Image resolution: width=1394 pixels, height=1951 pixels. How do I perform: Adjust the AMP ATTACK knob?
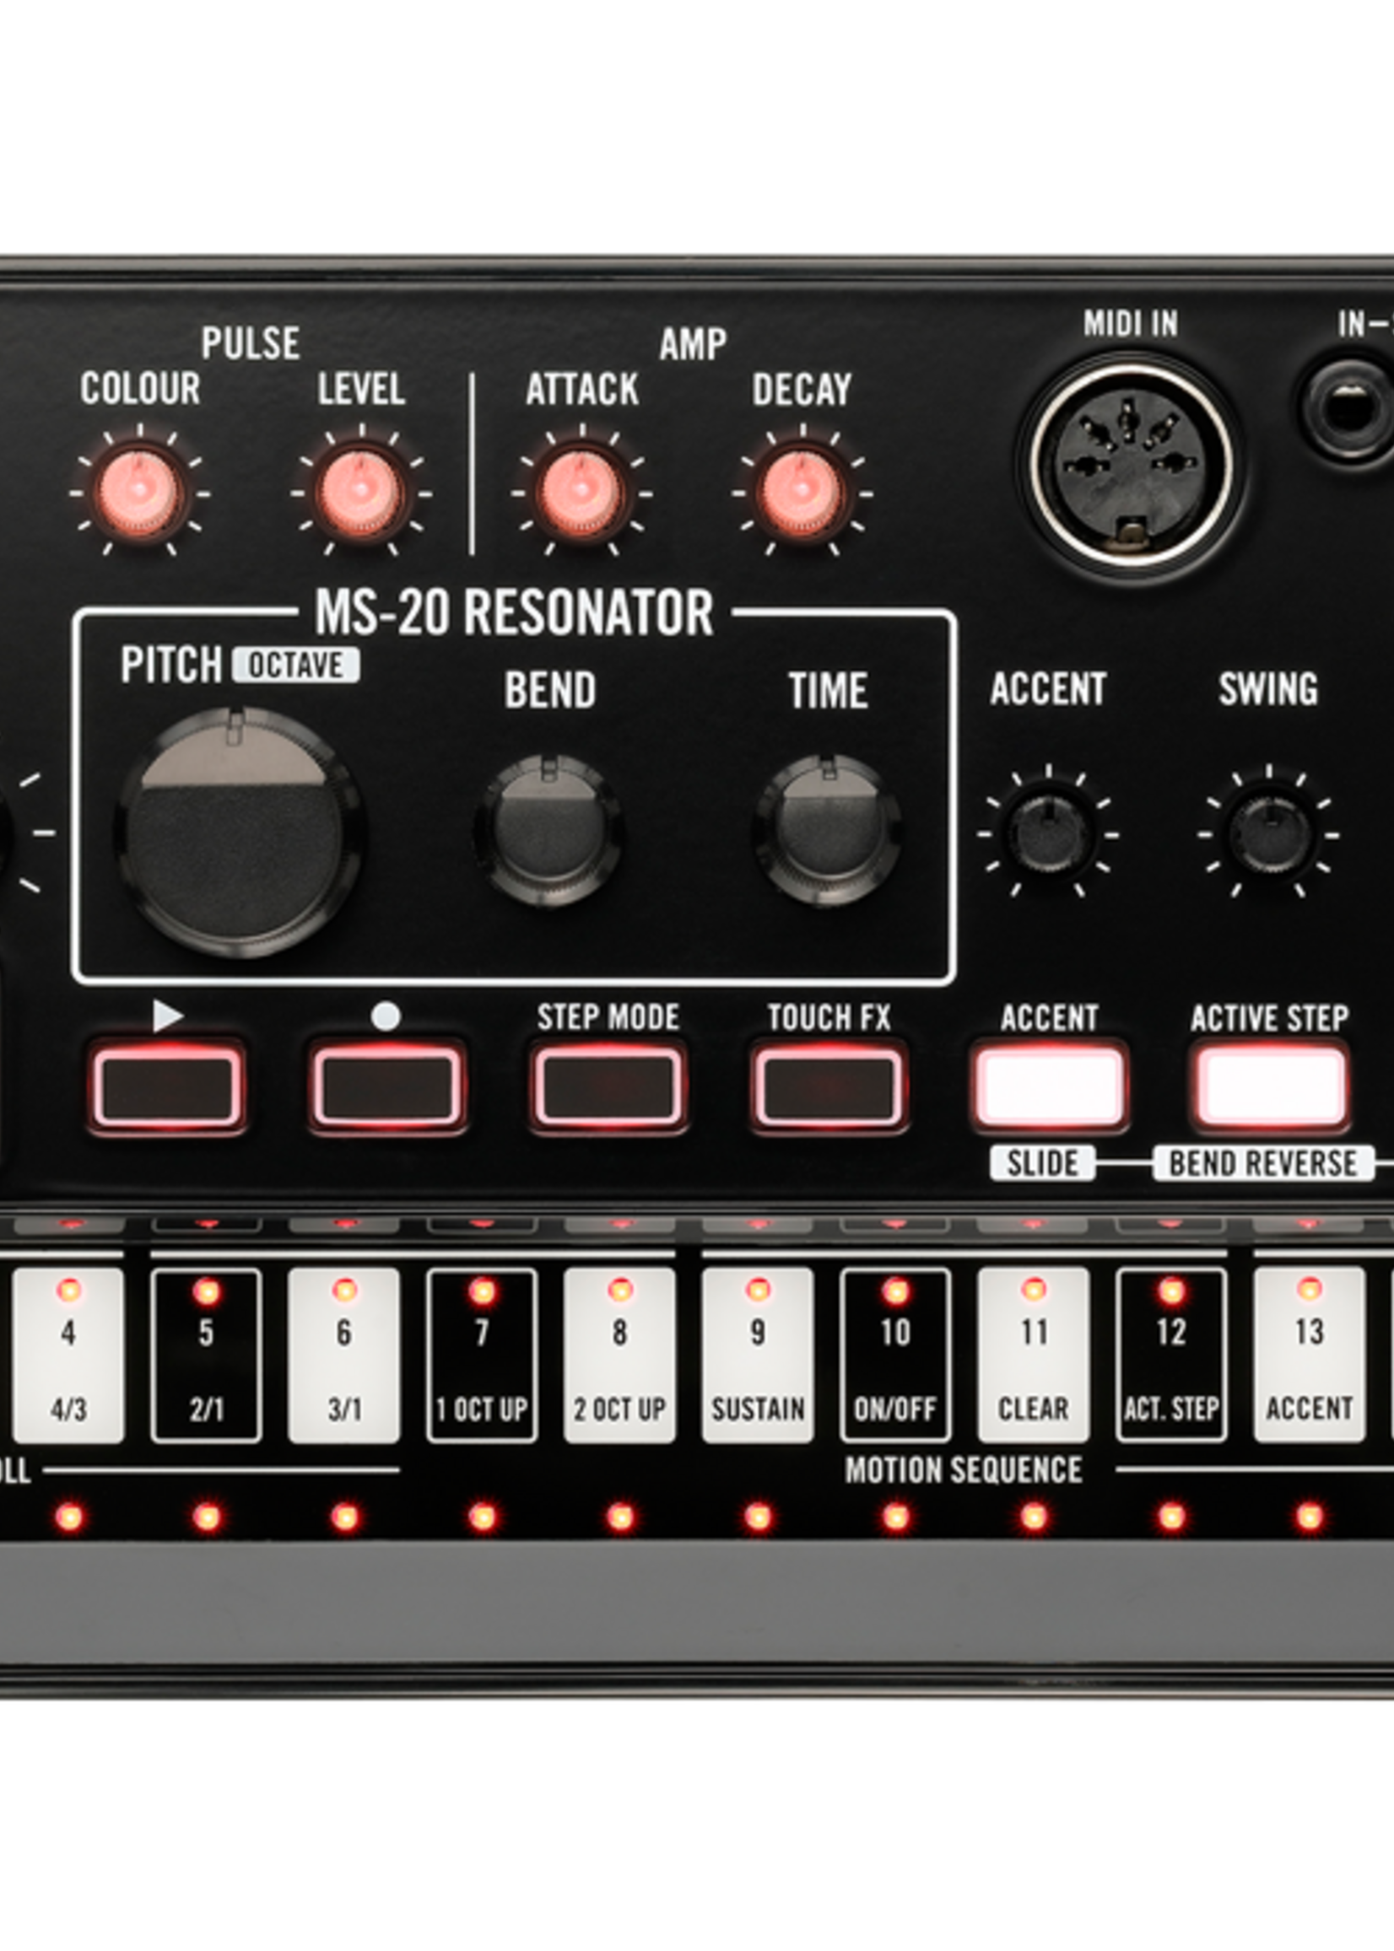pyautogui.click(x=581, y=493)
